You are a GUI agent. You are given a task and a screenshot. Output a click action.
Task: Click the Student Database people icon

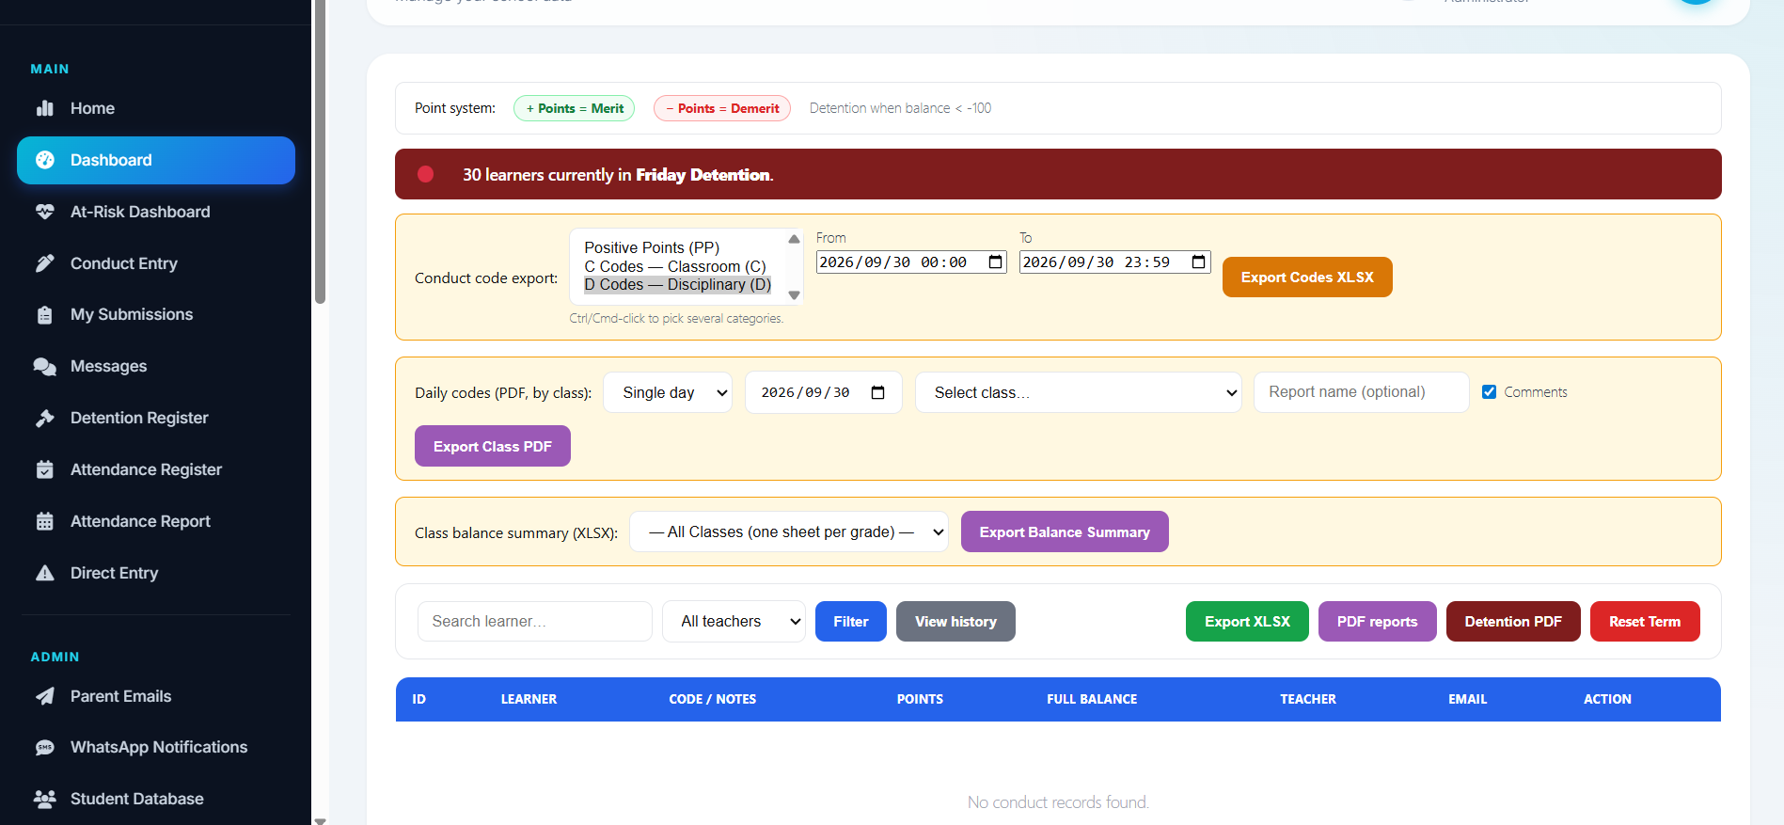point(44,799)
